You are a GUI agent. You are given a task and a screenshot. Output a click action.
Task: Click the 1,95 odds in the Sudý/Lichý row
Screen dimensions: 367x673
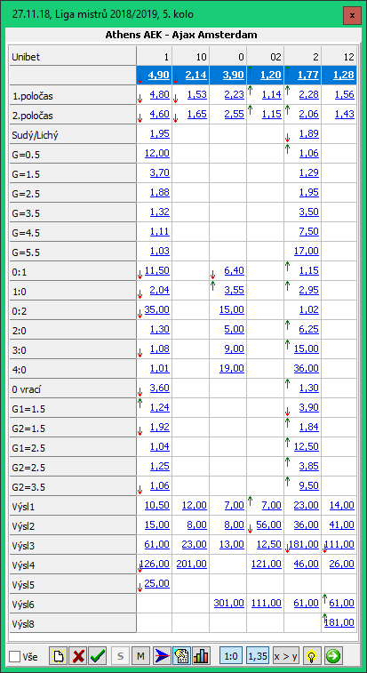(x=160, y=134)
